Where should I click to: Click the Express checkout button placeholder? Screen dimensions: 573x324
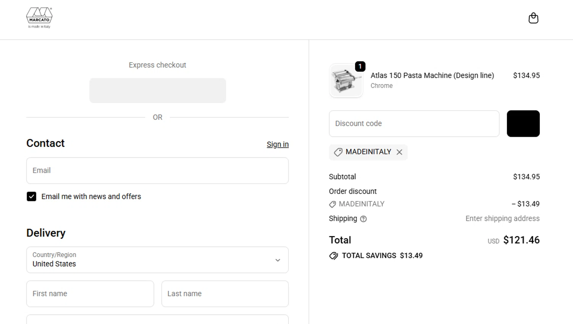158,91
